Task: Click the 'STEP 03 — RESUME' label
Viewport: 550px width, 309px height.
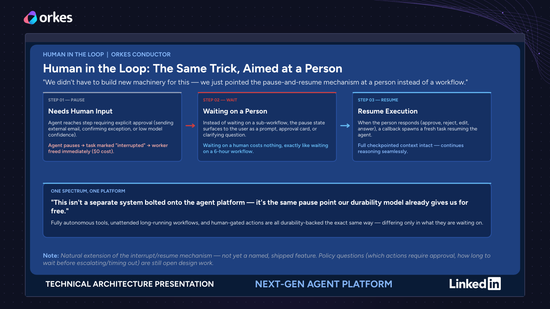Action: pyautogui.click(x=378, y=100)
